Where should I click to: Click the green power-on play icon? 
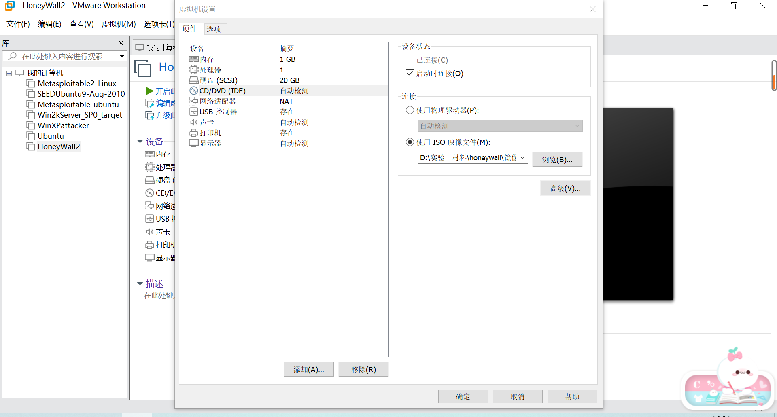tap(150, 91)
